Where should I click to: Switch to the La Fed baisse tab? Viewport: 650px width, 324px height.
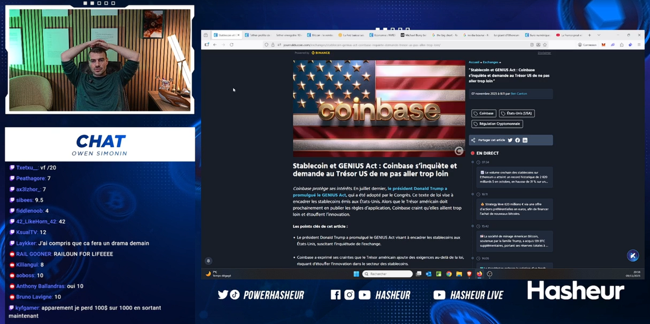click(x=351, y=35)
